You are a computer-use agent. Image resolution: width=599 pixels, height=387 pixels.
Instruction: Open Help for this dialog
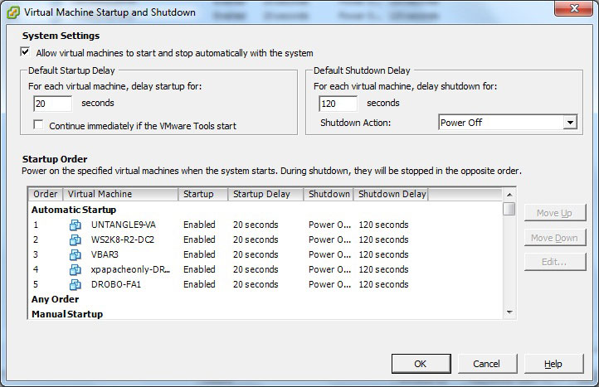[x=553, y=364]
